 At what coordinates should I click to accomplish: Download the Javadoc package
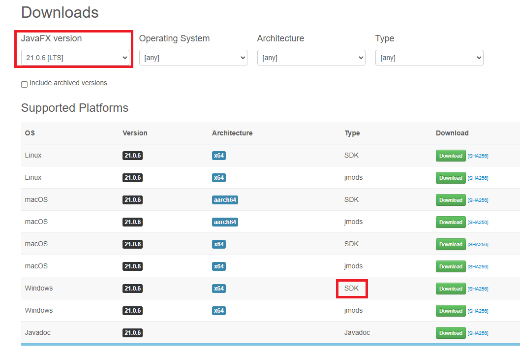(x=451, y=333)
